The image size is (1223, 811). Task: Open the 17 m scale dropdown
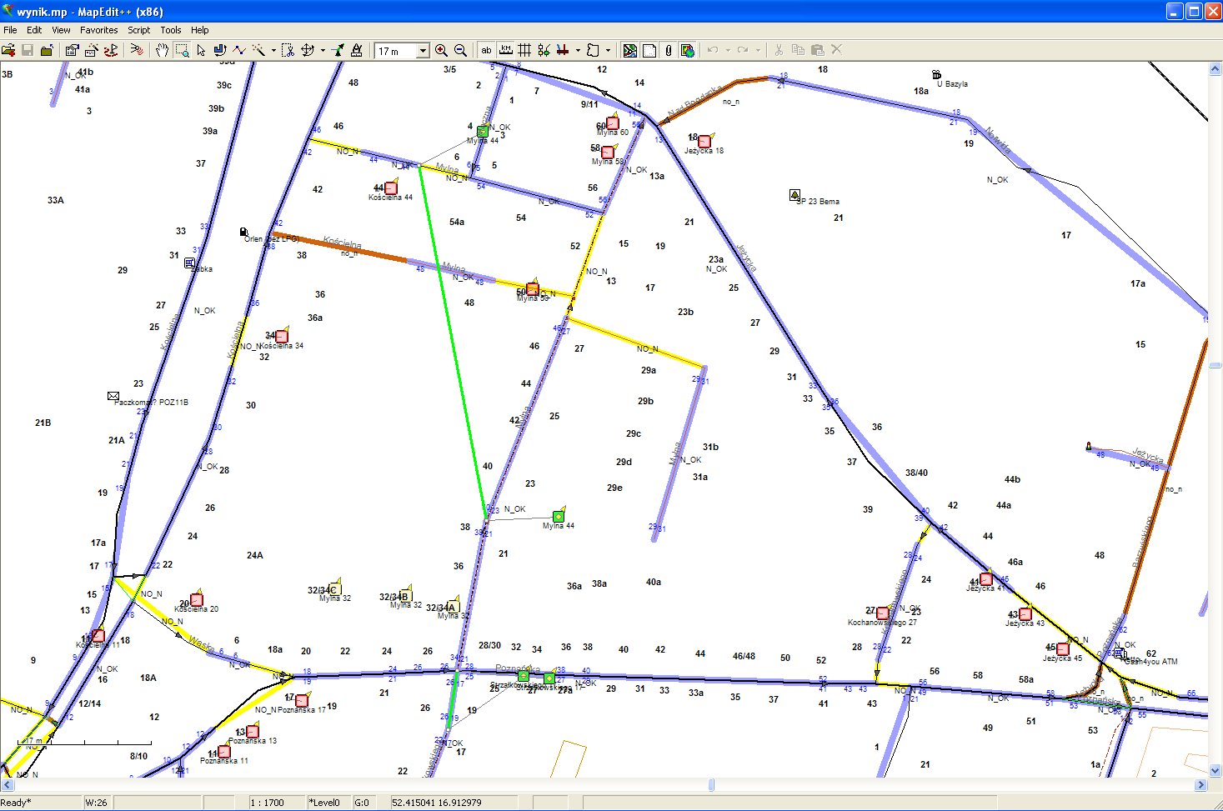[x=423, y=52]
